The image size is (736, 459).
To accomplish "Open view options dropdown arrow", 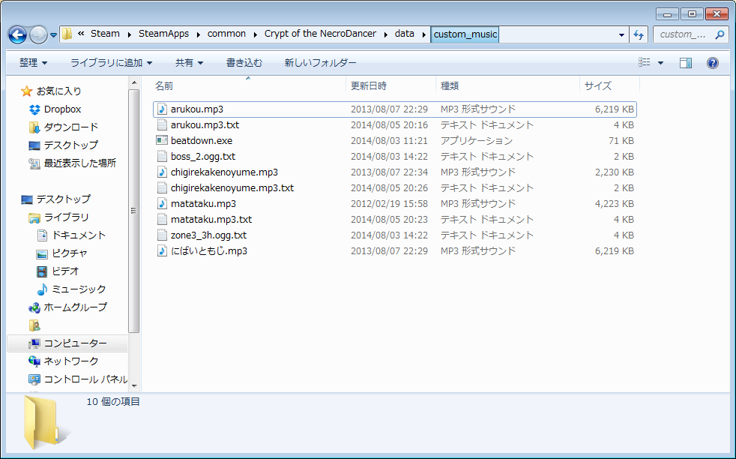I will (x=660, y=62).
